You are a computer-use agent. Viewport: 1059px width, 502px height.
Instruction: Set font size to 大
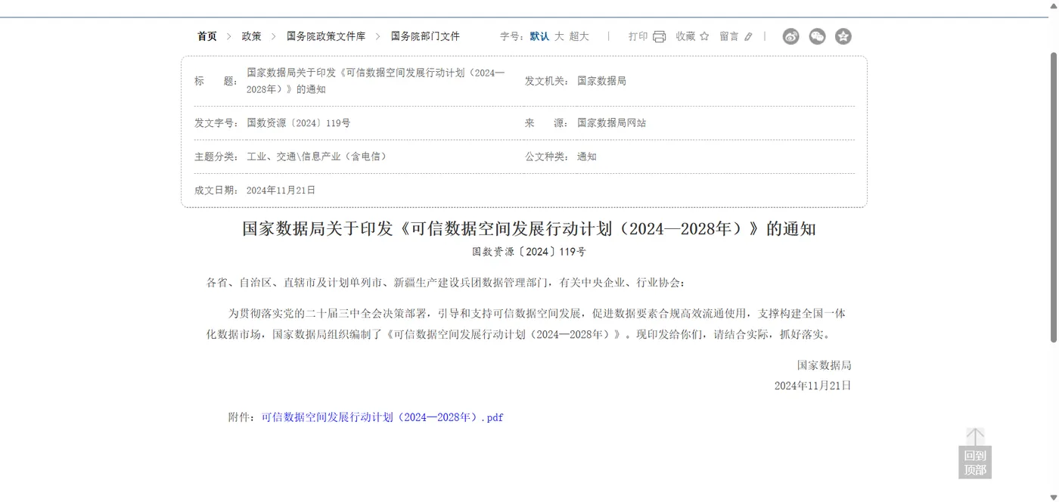pos(559,36)
